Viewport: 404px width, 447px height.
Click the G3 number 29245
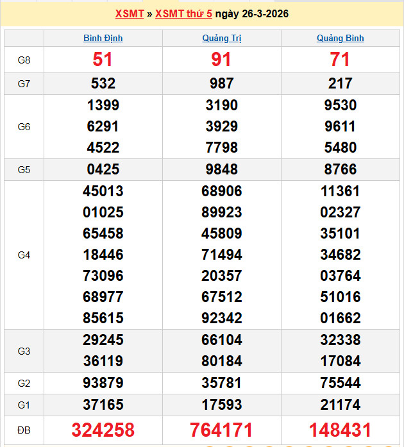click(x=103, y=340)
